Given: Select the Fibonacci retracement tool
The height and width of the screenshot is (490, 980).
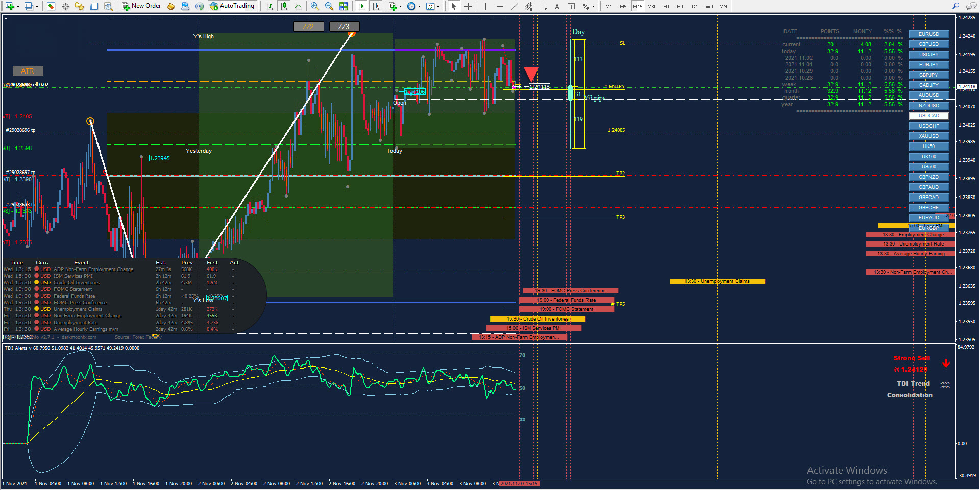Looking at the screenshot, I should 543,6.
